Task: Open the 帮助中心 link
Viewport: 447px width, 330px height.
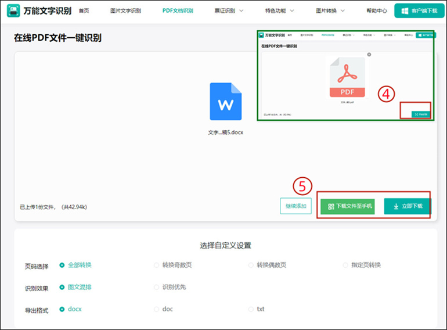Action: click(377, 10)
